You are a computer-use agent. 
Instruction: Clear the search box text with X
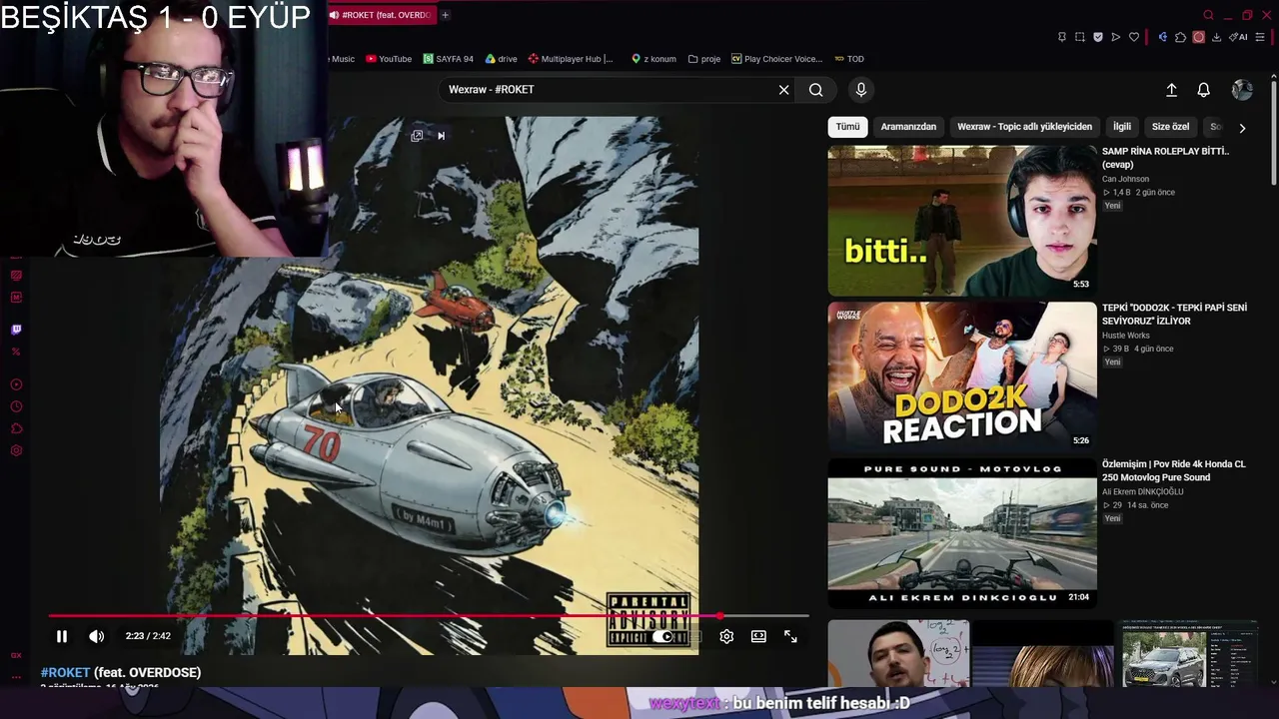pyautogui.click(x=783, y=90)
